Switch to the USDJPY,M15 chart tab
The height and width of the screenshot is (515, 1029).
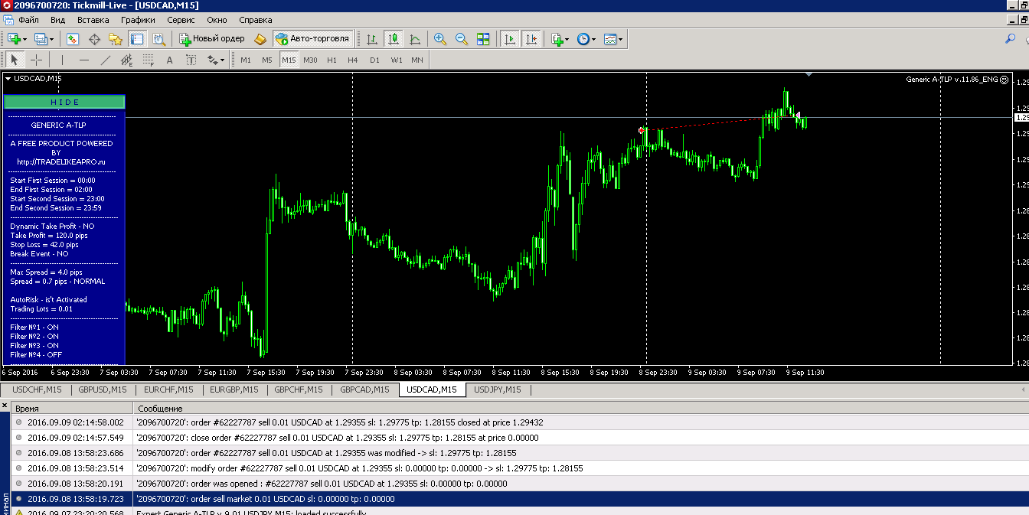(x=498, y=390)
